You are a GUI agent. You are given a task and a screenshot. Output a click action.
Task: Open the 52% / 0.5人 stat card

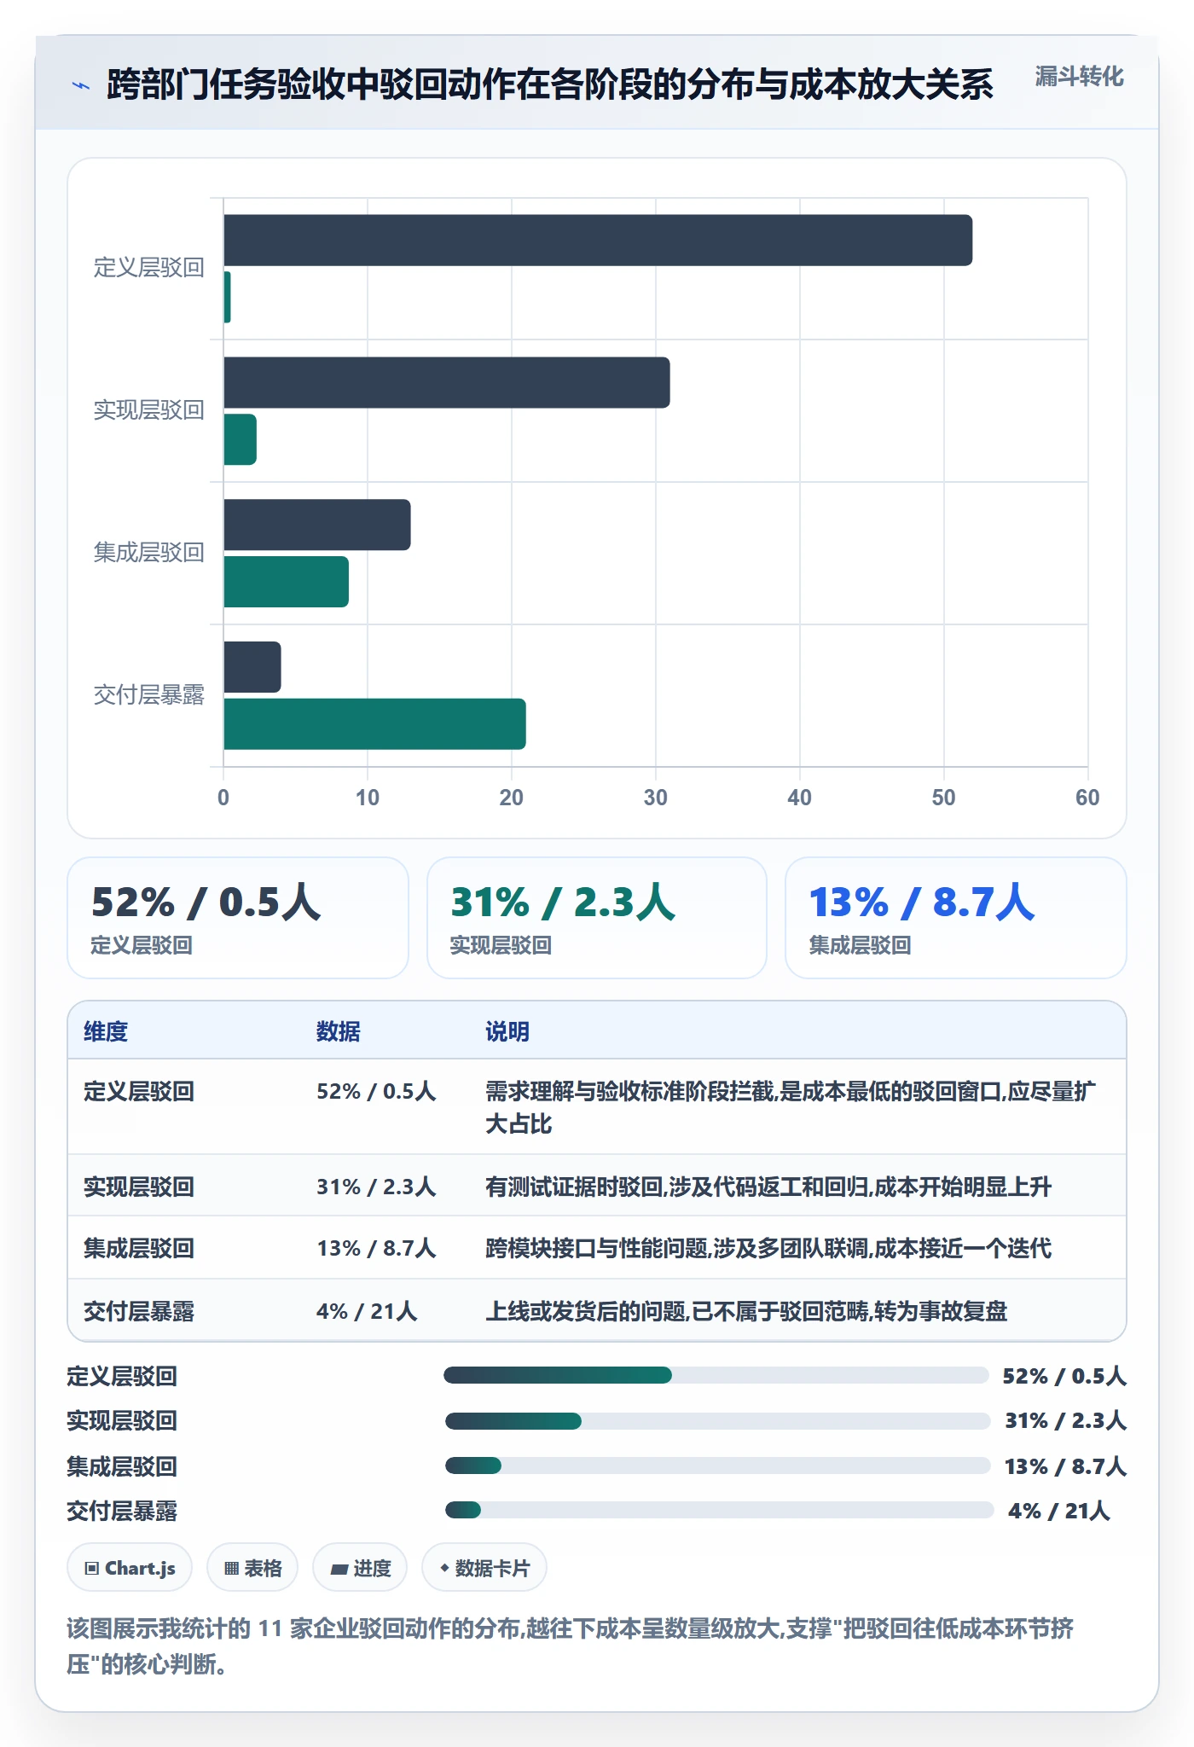point(238,918)
